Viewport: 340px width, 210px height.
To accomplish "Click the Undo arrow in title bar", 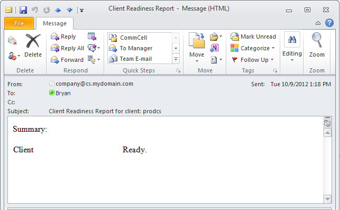I will [x=35, y=10].
